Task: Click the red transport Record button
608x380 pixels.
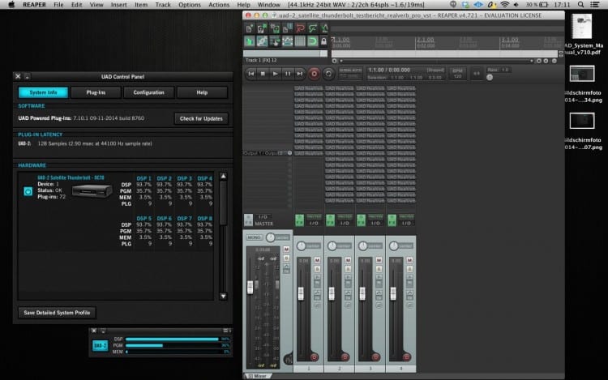Action: (314, 74)
